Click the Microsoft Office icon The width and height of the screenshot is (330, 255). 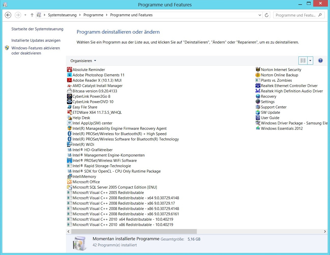pyautogui.click(x=70, y=182)
